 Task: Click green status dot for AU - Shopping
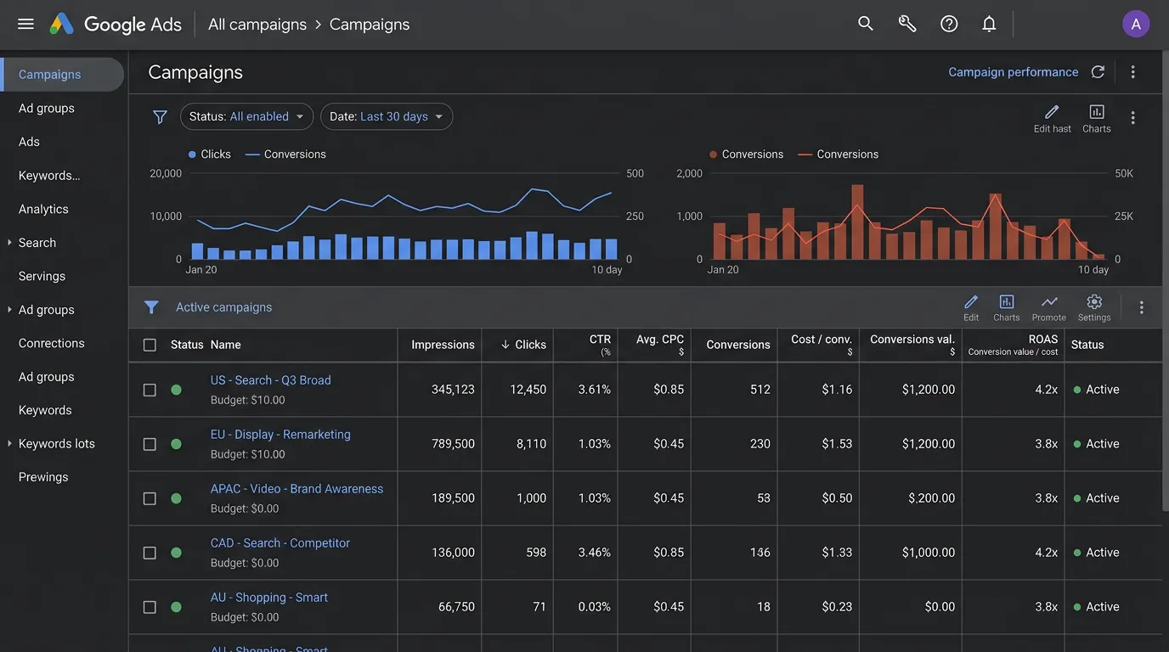(176, 607)
